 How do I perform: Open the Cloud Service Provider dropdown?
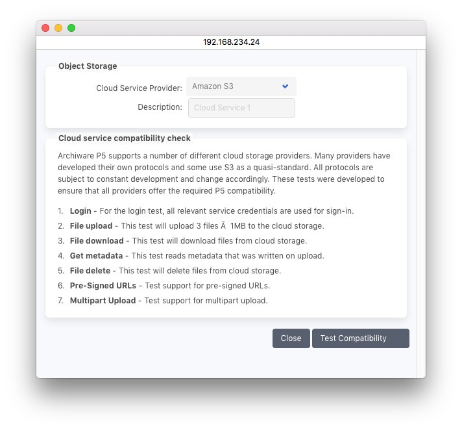241,86
